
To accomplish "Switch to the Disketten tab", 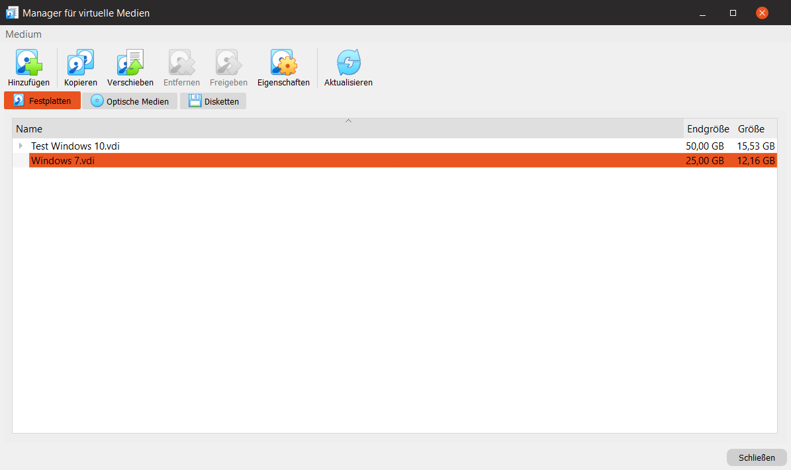I will tap(213, 101).
